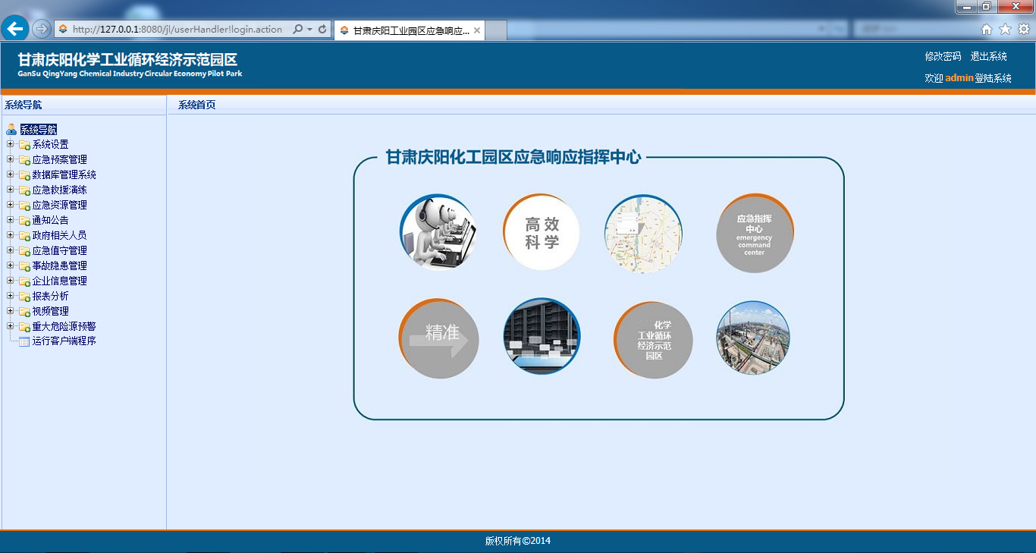Image resolution: width=1036 pixels, height=553 pixels.
Task: Open the Favorites star icon
Action: 1005,29
